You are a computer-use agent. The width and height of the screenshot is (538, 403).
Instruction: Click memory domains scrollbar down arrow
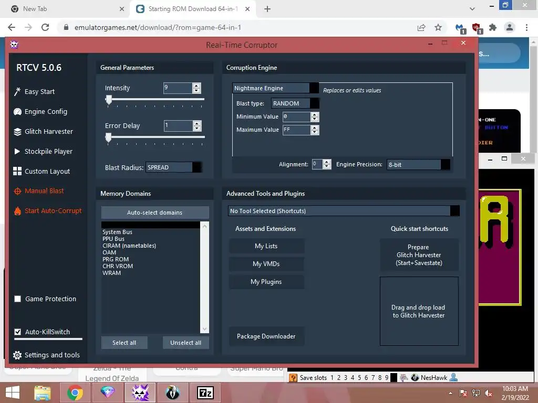(204, 329)
